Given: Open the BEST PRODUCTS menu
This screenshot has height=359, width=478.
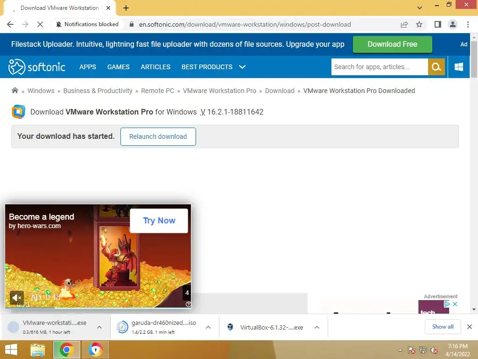Looking at the screenshot, I should [x=207, y=67].
